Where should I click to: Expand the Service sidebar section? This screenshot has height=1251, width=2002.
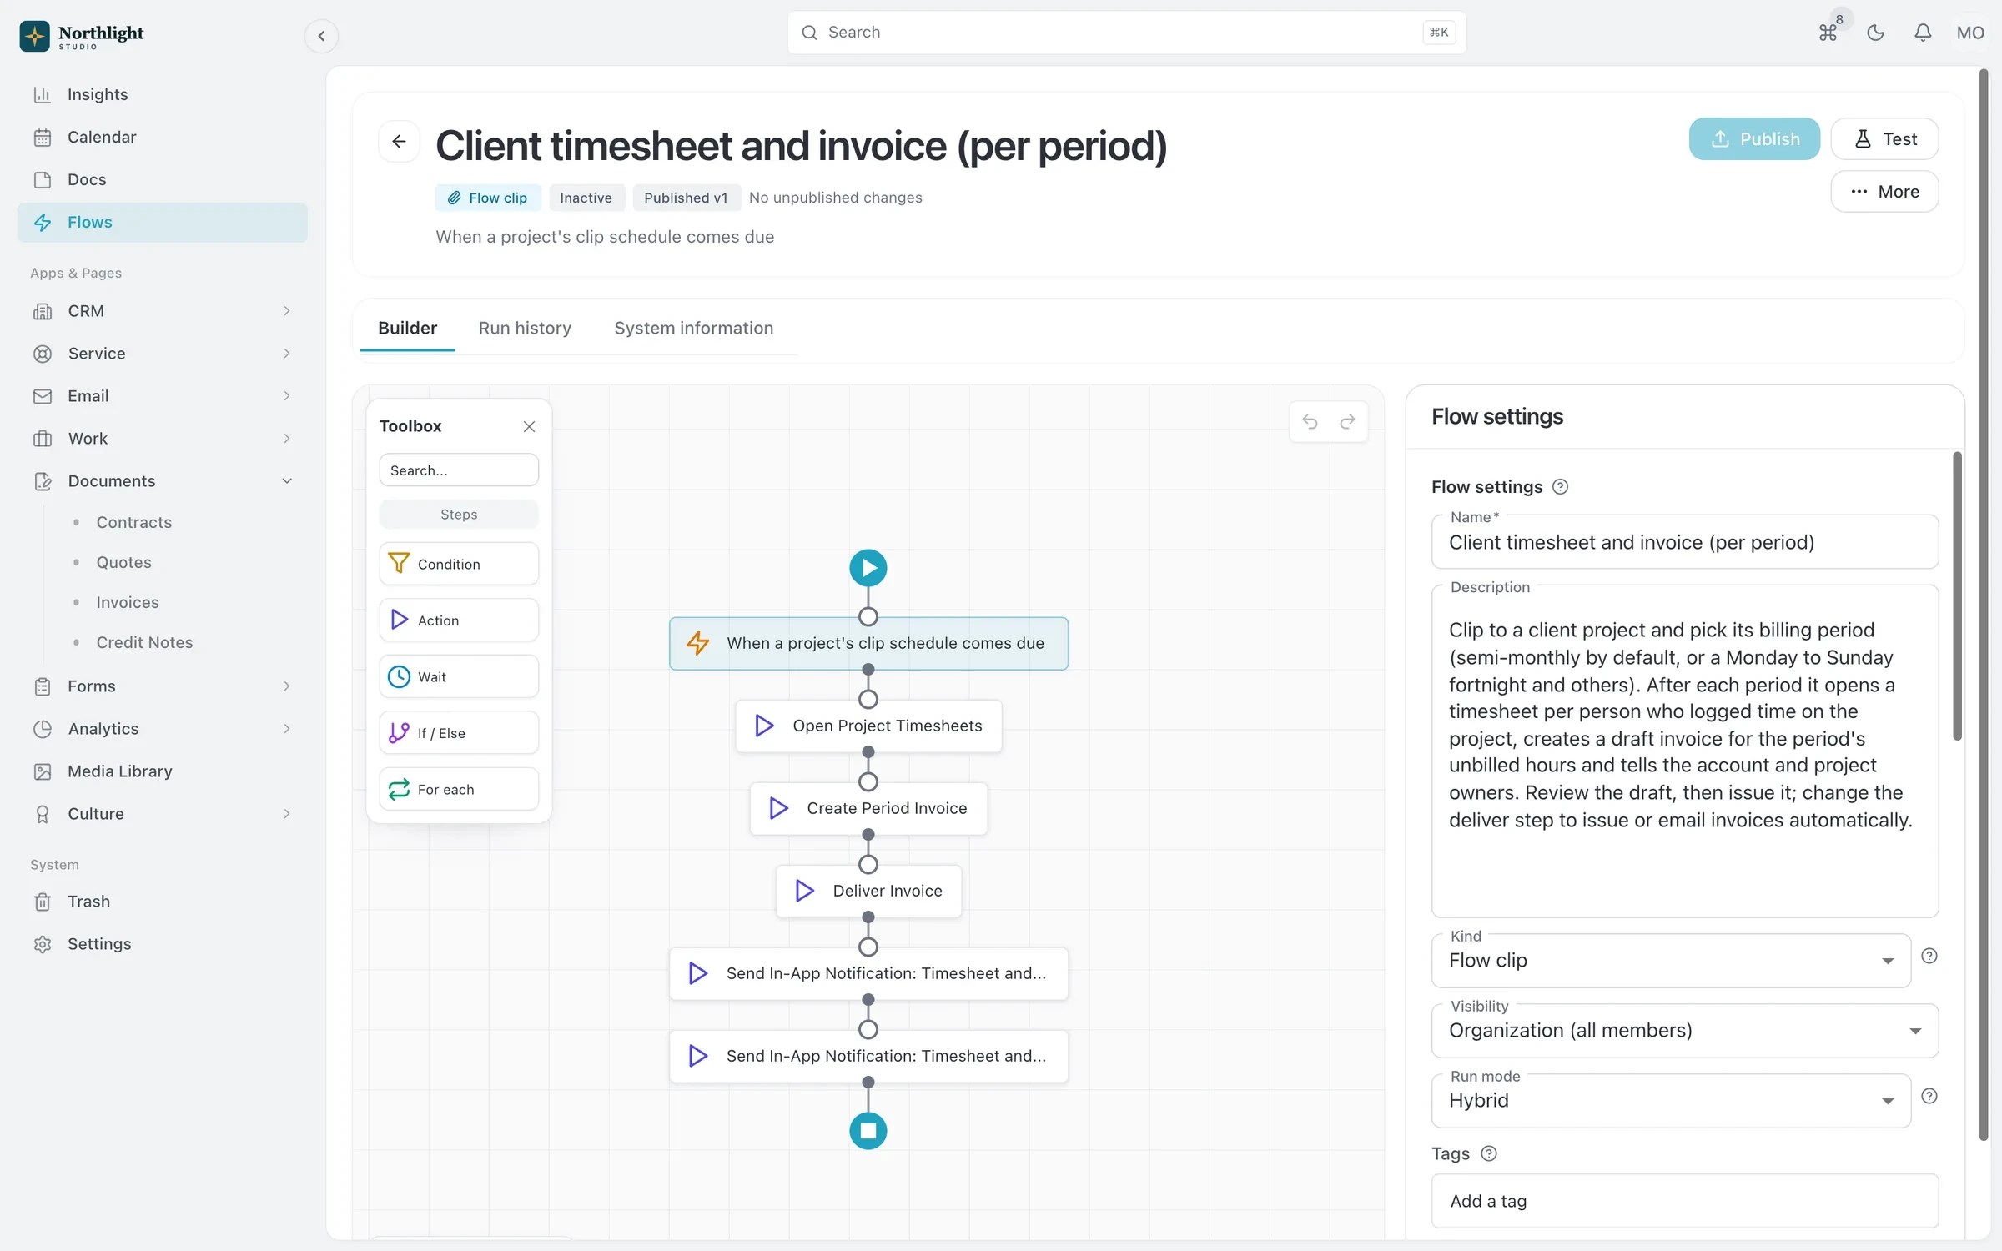coord(163,354)
